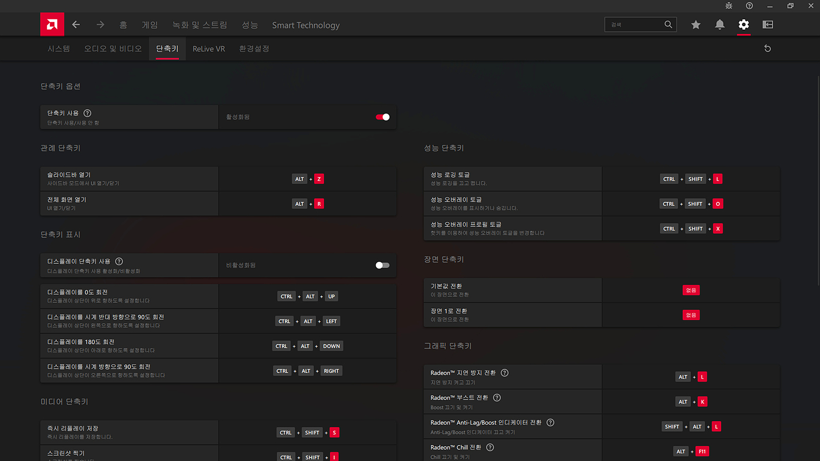Open the notifications bell
This screenshot has height=461, width=820.
pos(720,25)
